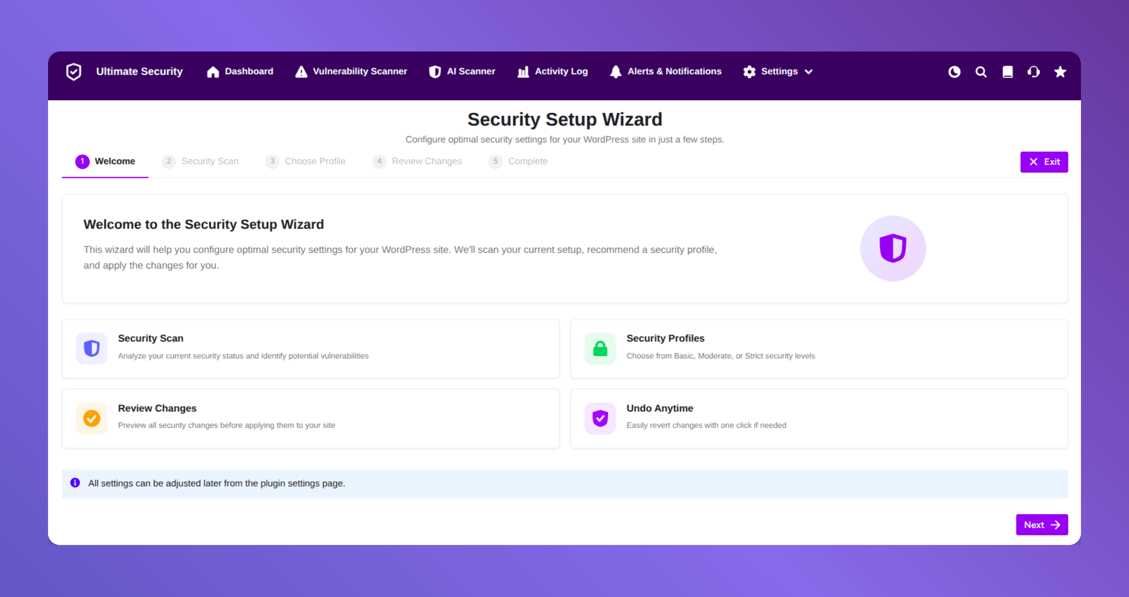The height and width of the screenshot is (597, 1129).
Task: Select the Undo Anytime card title
Action: 660,408
